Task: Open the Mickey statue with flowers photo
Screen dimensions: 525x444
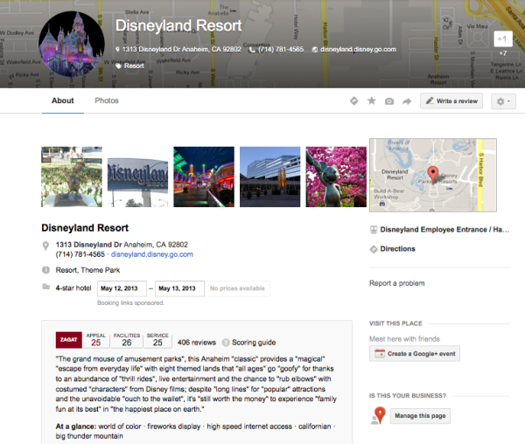Action: coord(336,177)
